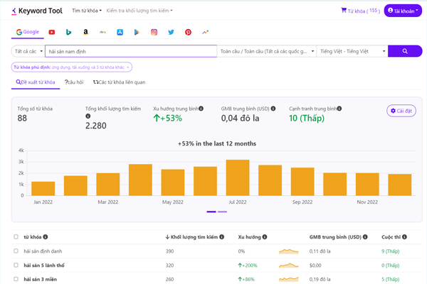Click the 0,19 đô la value
The height and width of the screenshot is (284, 427).
point(320,279)
